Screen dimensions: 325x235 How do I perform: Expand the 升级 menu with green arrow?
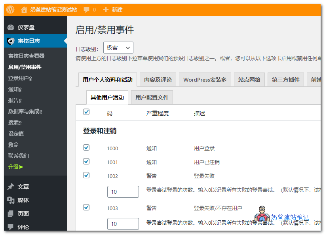point(15,167)
